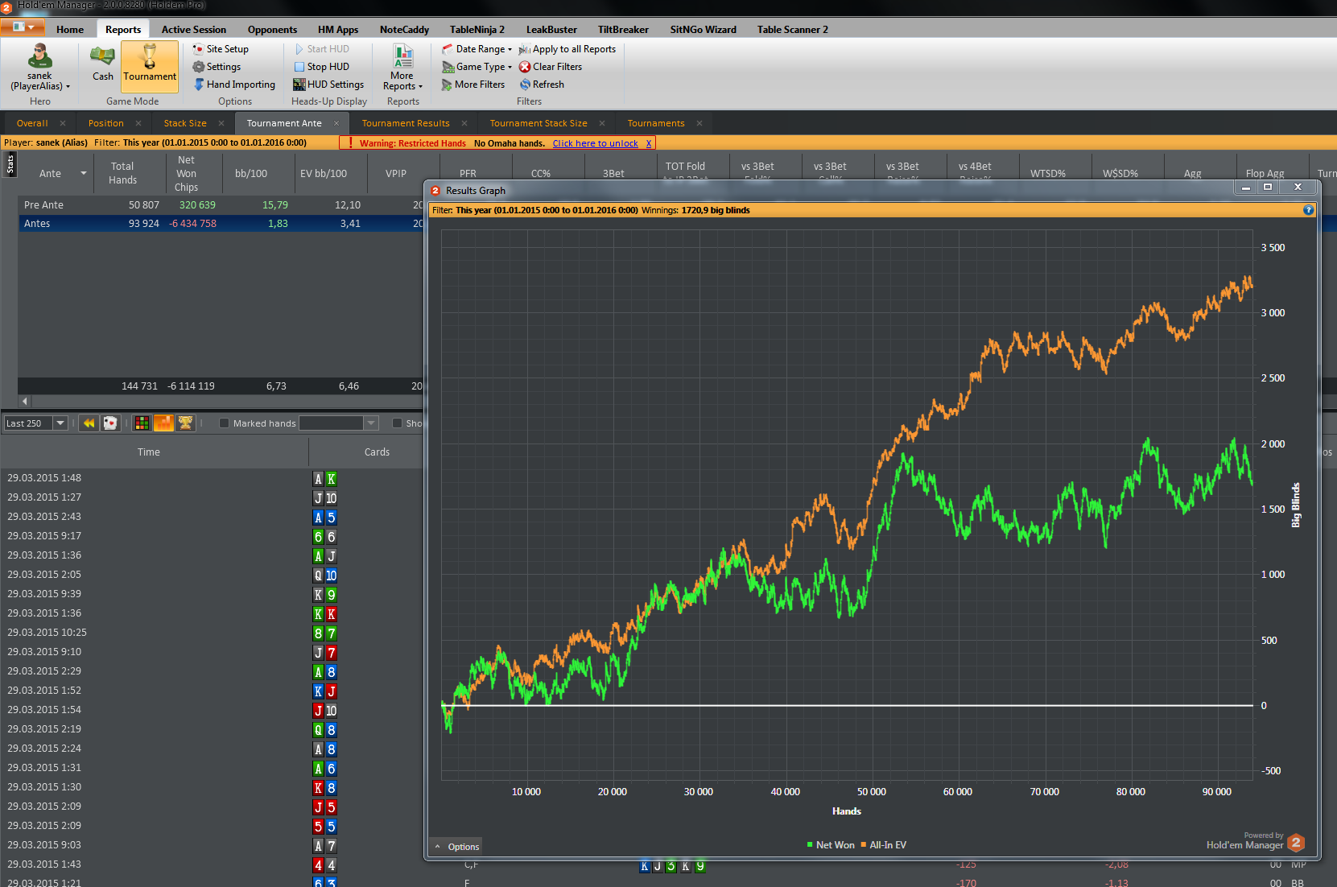1337x887 pixels.
Task: Toggle the Marked hands checkbox
Action: pos(225,423)
